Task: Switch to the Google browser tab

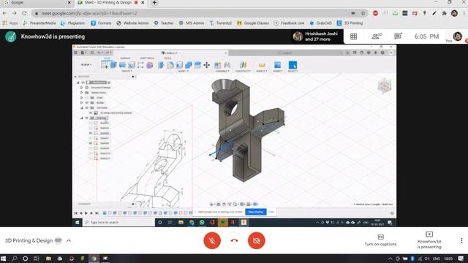Action: tap(37, 3)
